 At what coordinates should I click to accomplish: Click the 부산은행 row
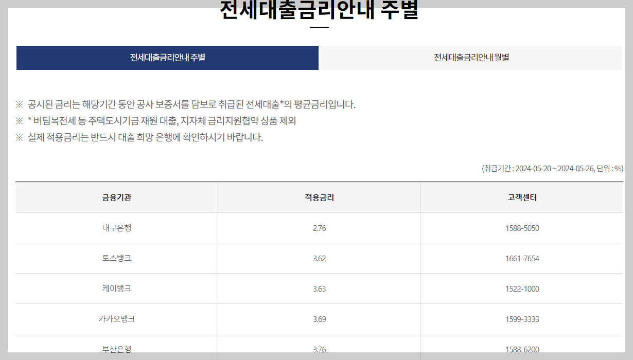(x=117, y=349)
